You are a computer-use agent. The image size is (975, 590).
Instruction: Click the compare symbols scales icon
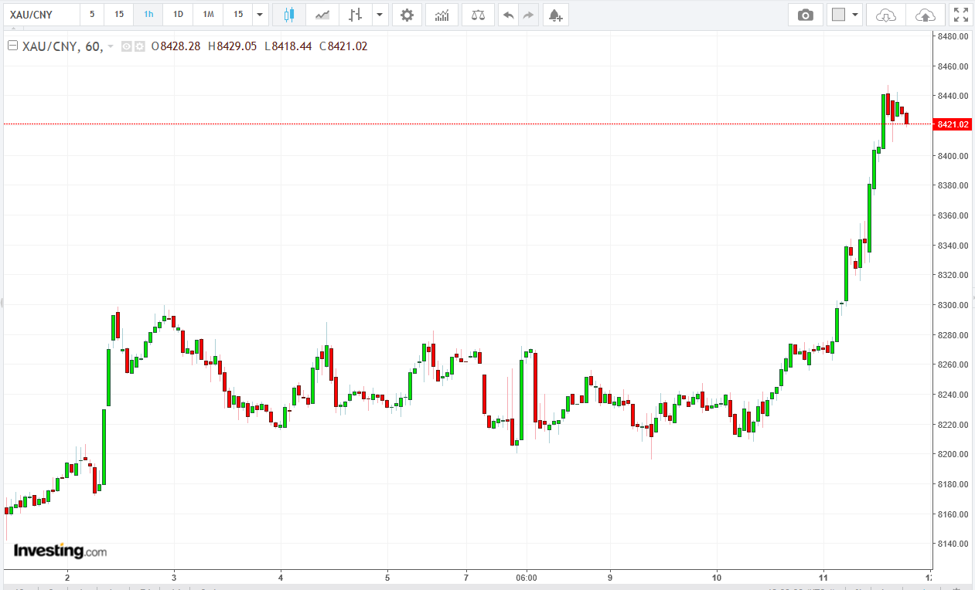point(478,15)
